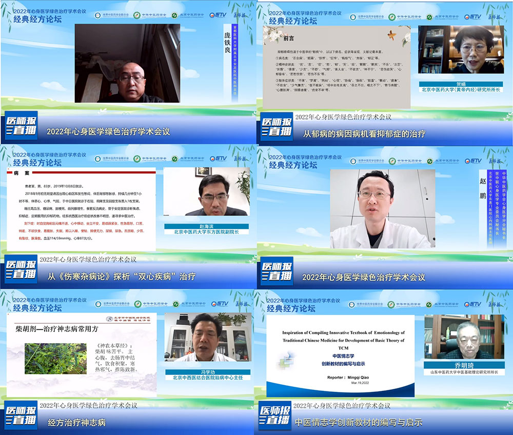Click 医师报直播 logo beside 从郁病的病因病机看抑郁症的治疗
The height and width of the screenshot is (435, 513).
pos(277,127)
